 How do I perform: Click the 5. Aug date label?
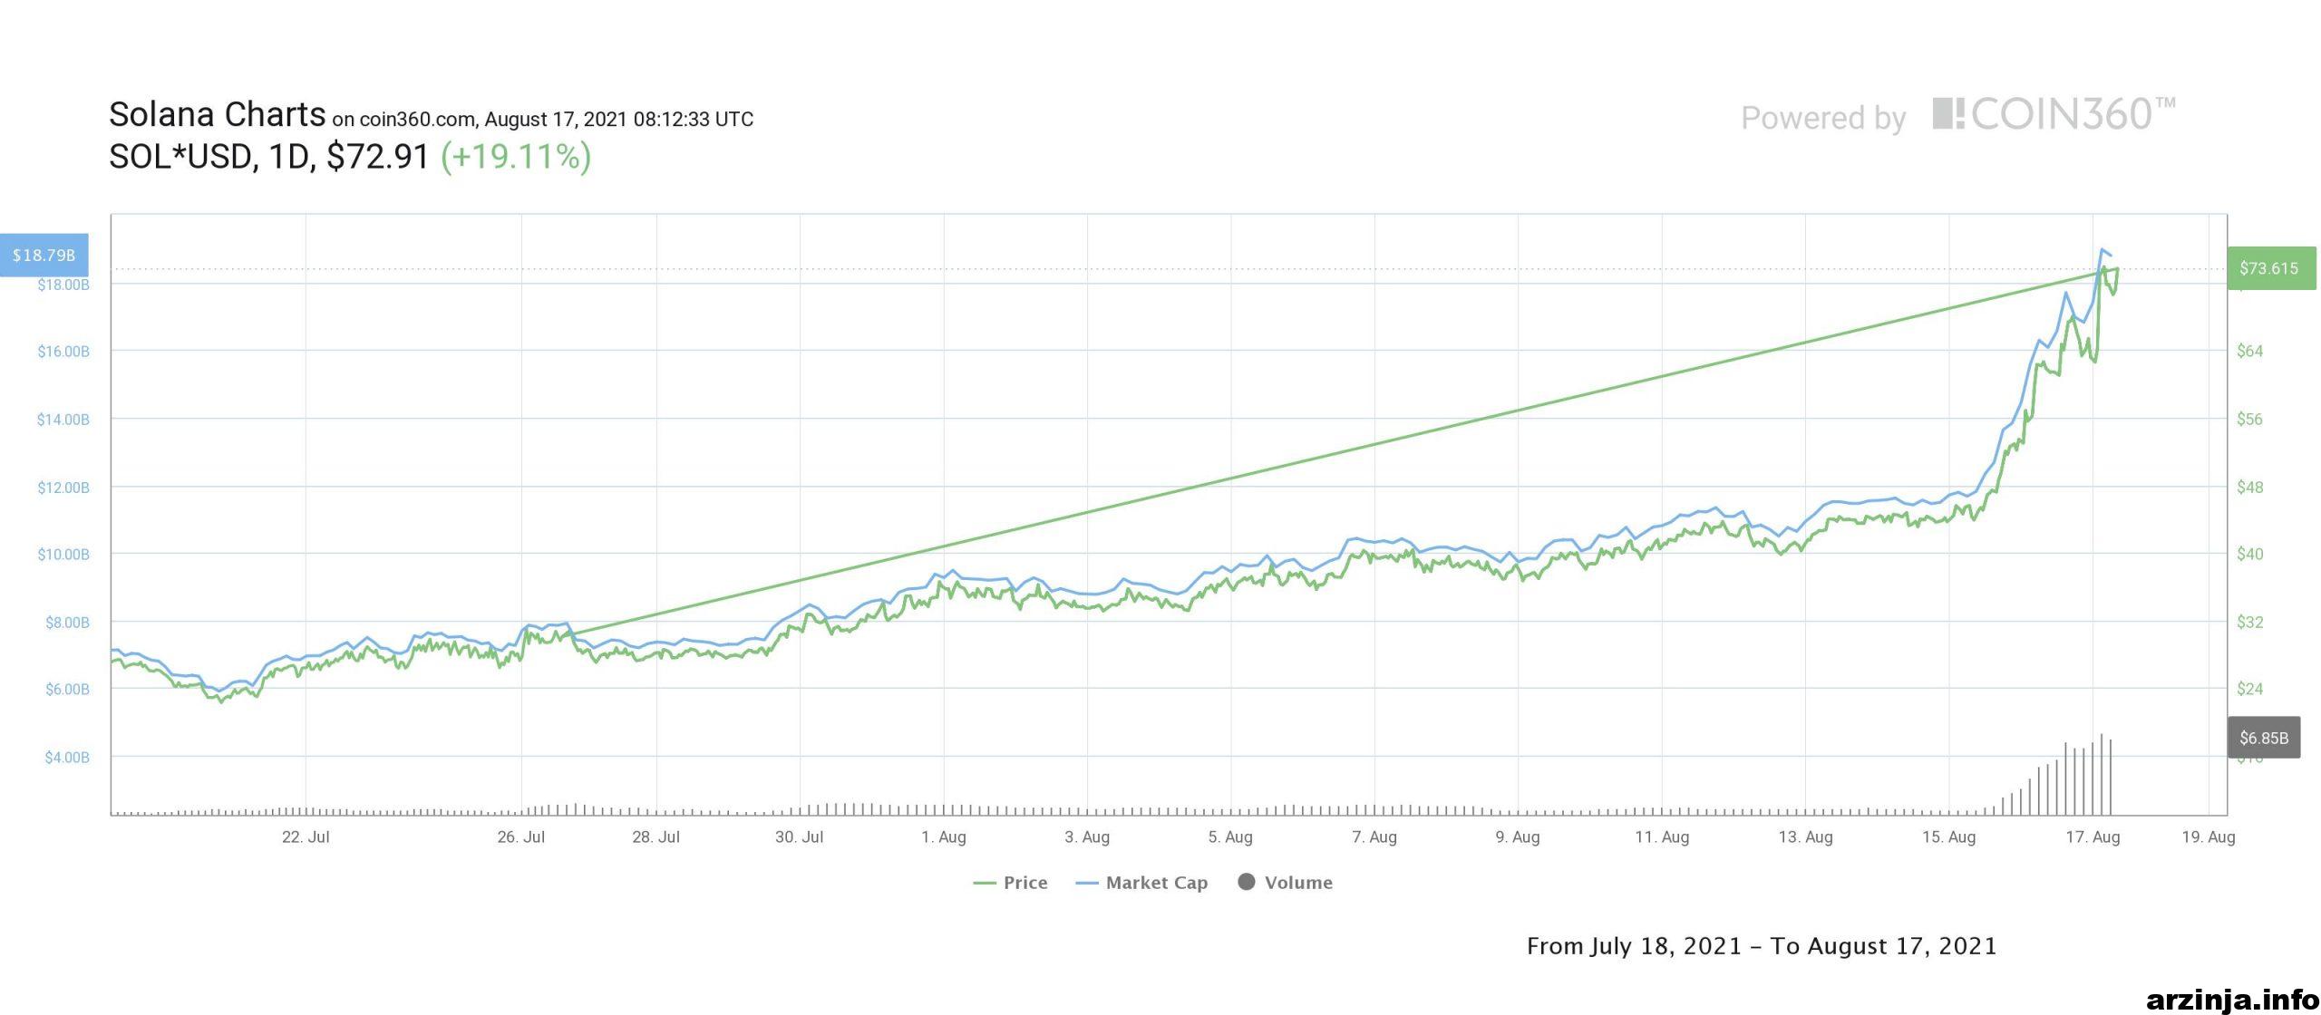pos(1230,837)
